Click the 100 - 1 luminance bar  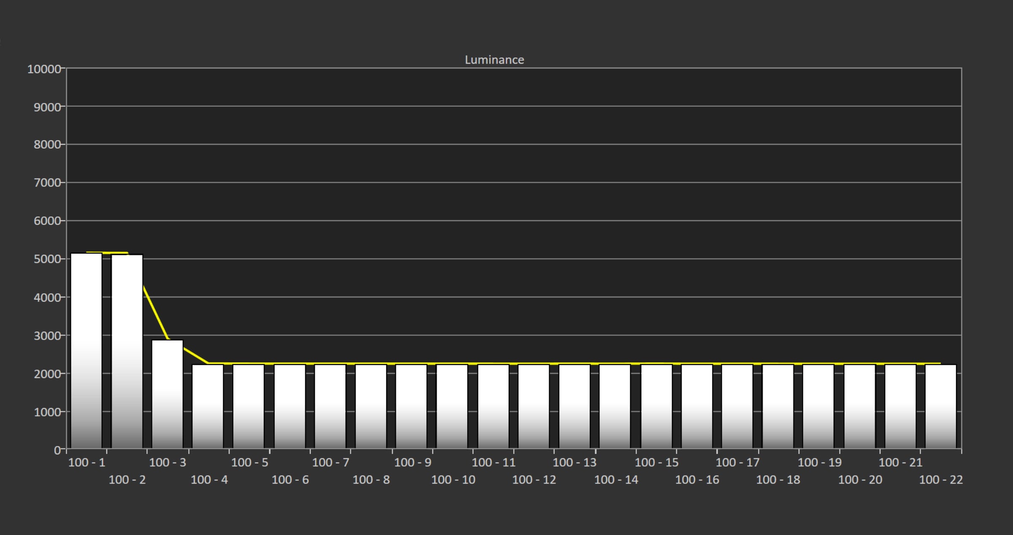click(x=87, y=351)
